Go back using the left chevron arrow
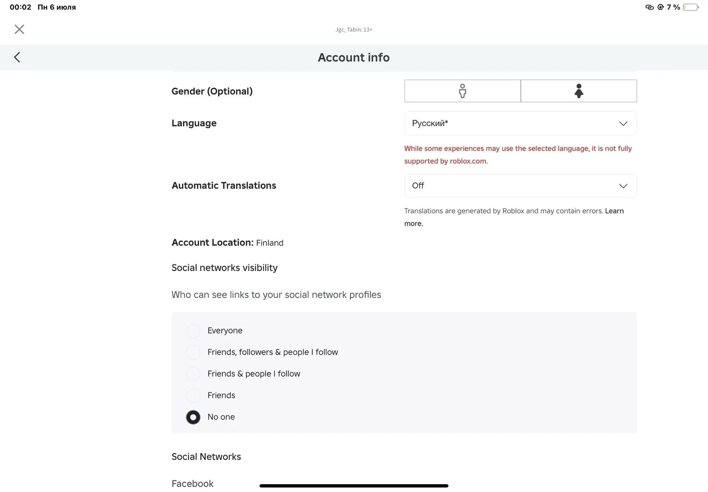Screen dimensions: 708x492 pos(17,57)
